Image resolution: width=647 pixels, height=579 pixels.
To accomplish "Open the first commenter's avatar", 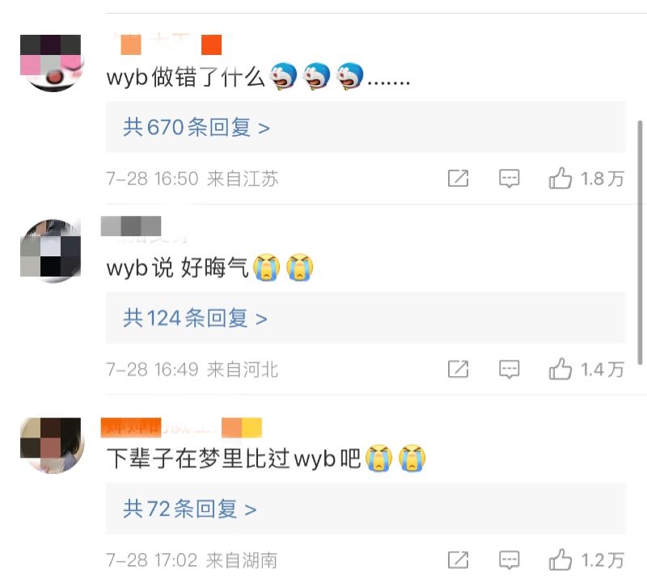I will (x=52, y=61).
